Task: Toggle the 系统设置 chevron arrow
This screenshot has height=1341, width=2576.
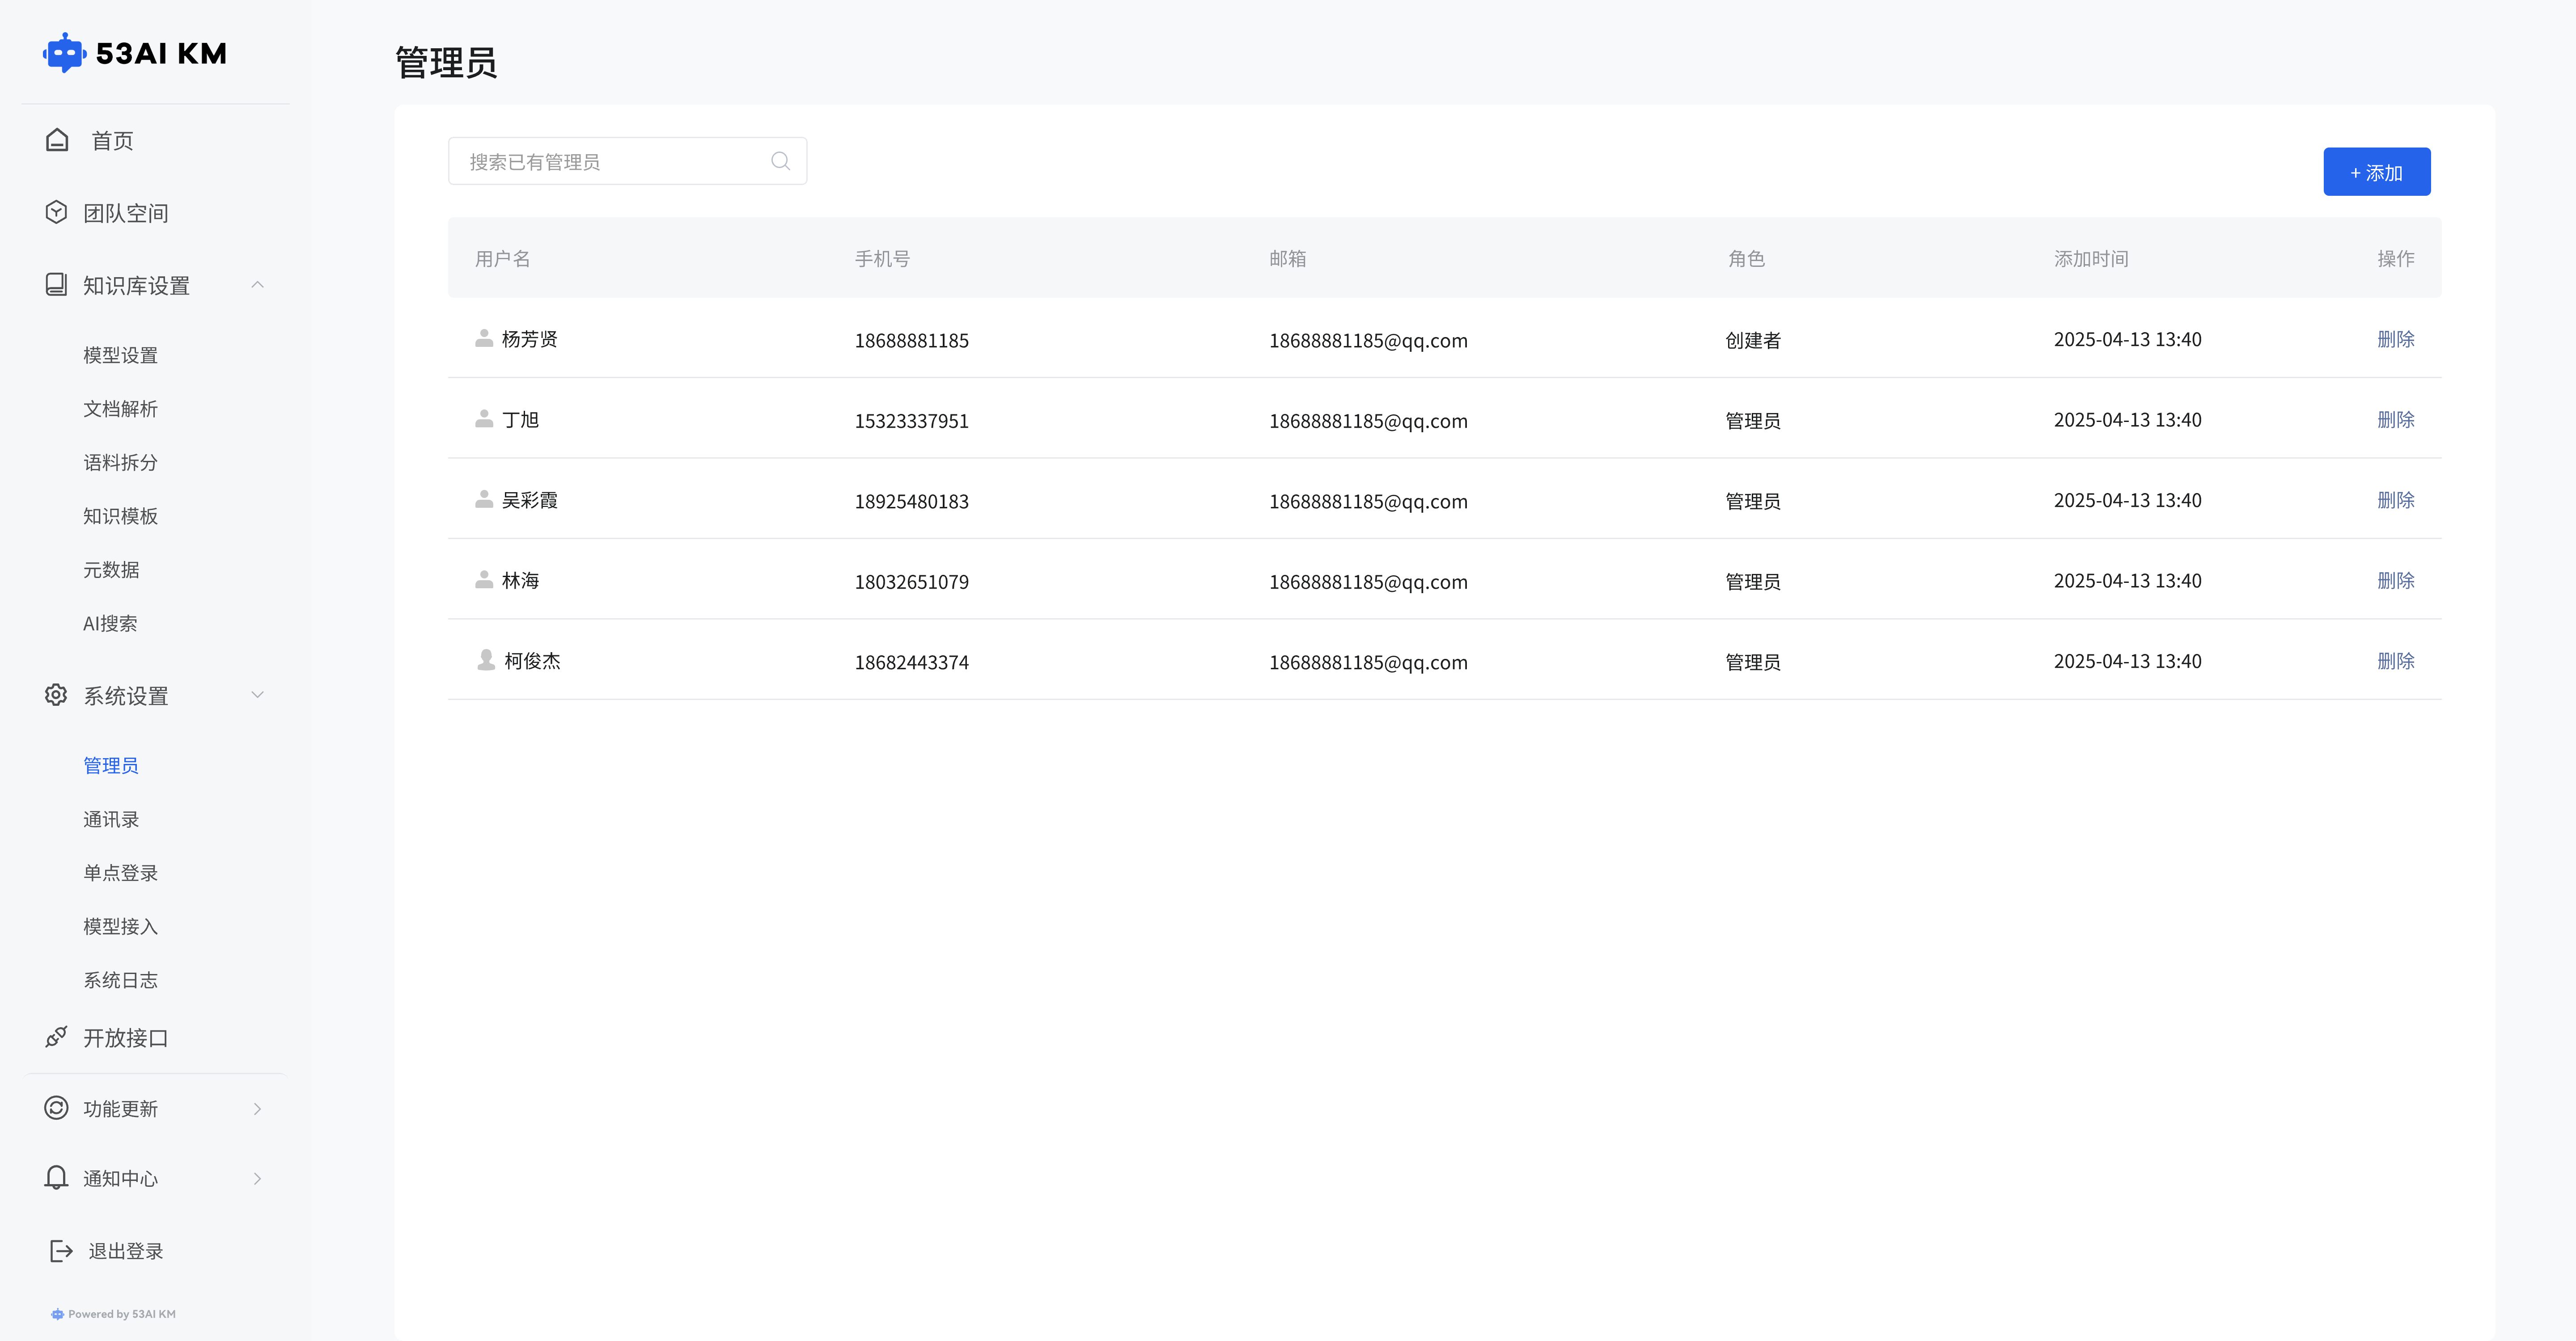Action: [x=257, y=695]
